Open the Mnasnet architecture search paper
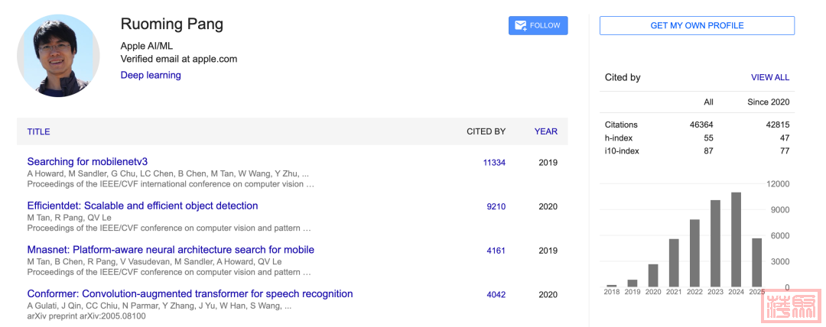The height and width of the screenshot is (327, 826). point(171,250)
